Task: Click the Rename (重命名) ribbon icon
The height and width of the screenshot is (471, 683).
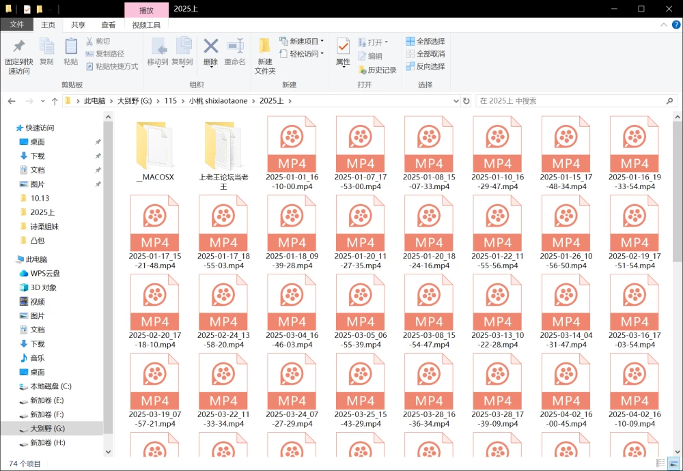Action: pyautogui.click(x=235, y=52)
